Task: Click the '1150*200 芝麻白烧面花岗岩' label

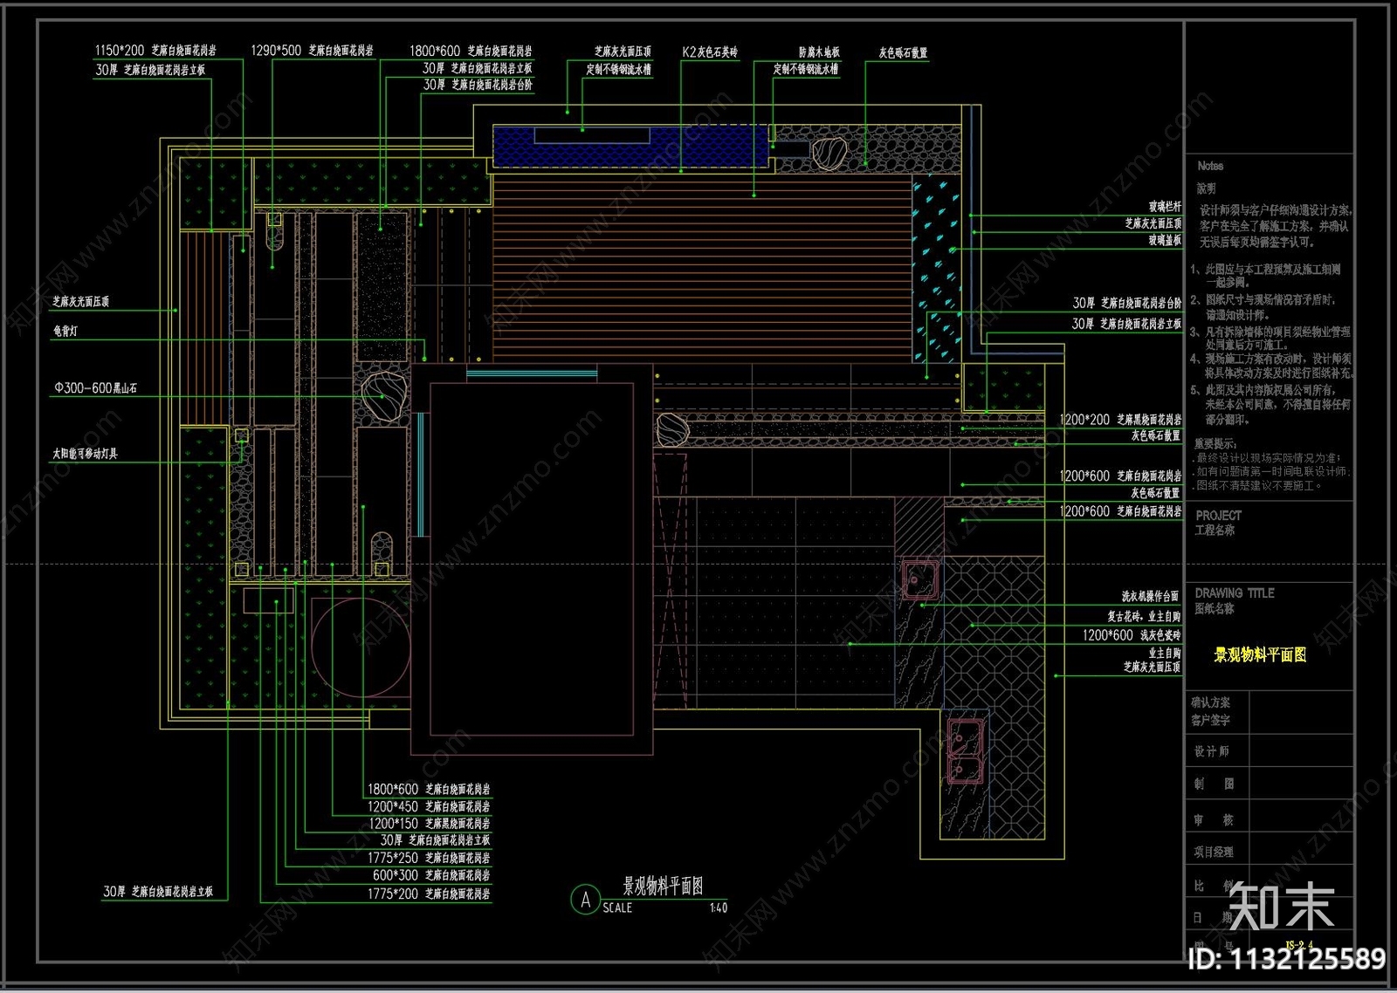Action: (x=155, y=51)
